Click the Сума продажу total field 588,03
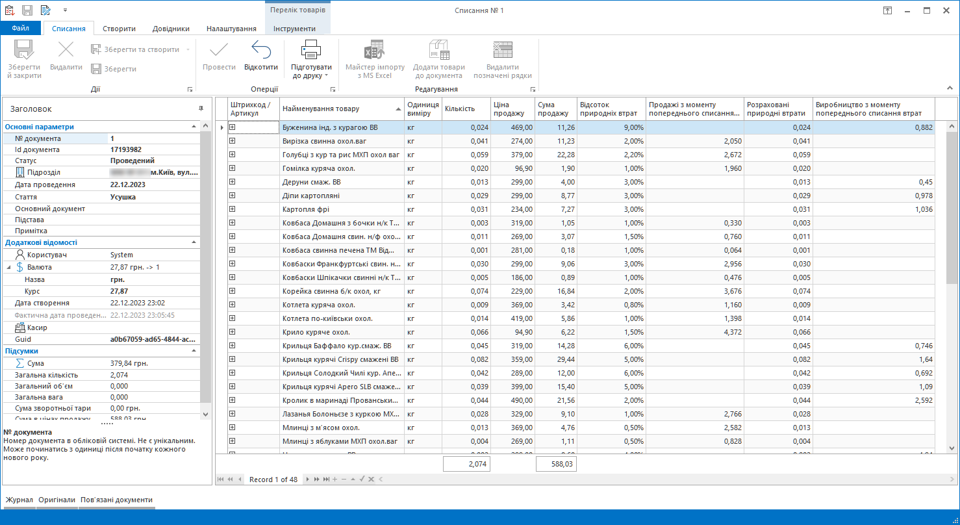This screenshot has width=960, height=525. [557, 464]
